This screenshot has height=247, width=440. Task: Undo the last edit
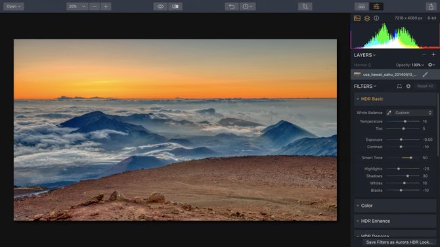[x=232, y=7]
